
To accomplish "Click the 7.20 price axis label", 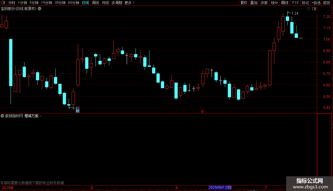I will pos(327,17).
